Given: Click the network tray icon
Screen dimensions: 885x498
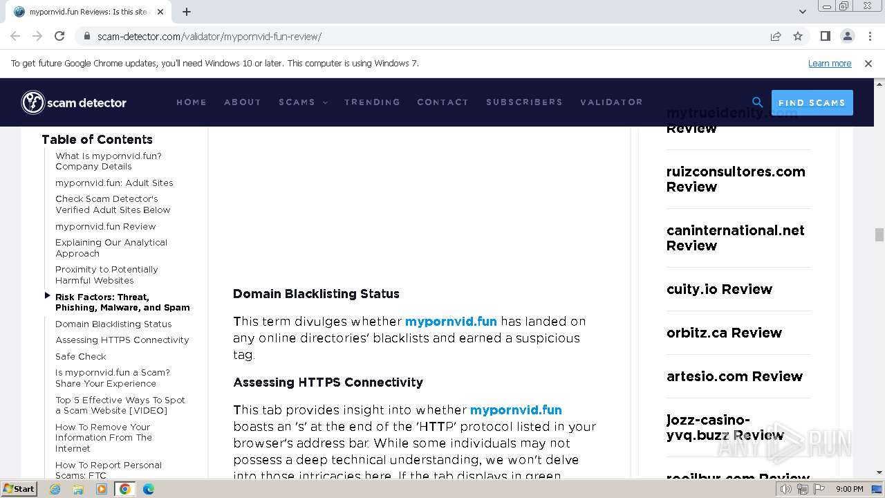Looking at the screenshot, I should (x=802, y=489).
